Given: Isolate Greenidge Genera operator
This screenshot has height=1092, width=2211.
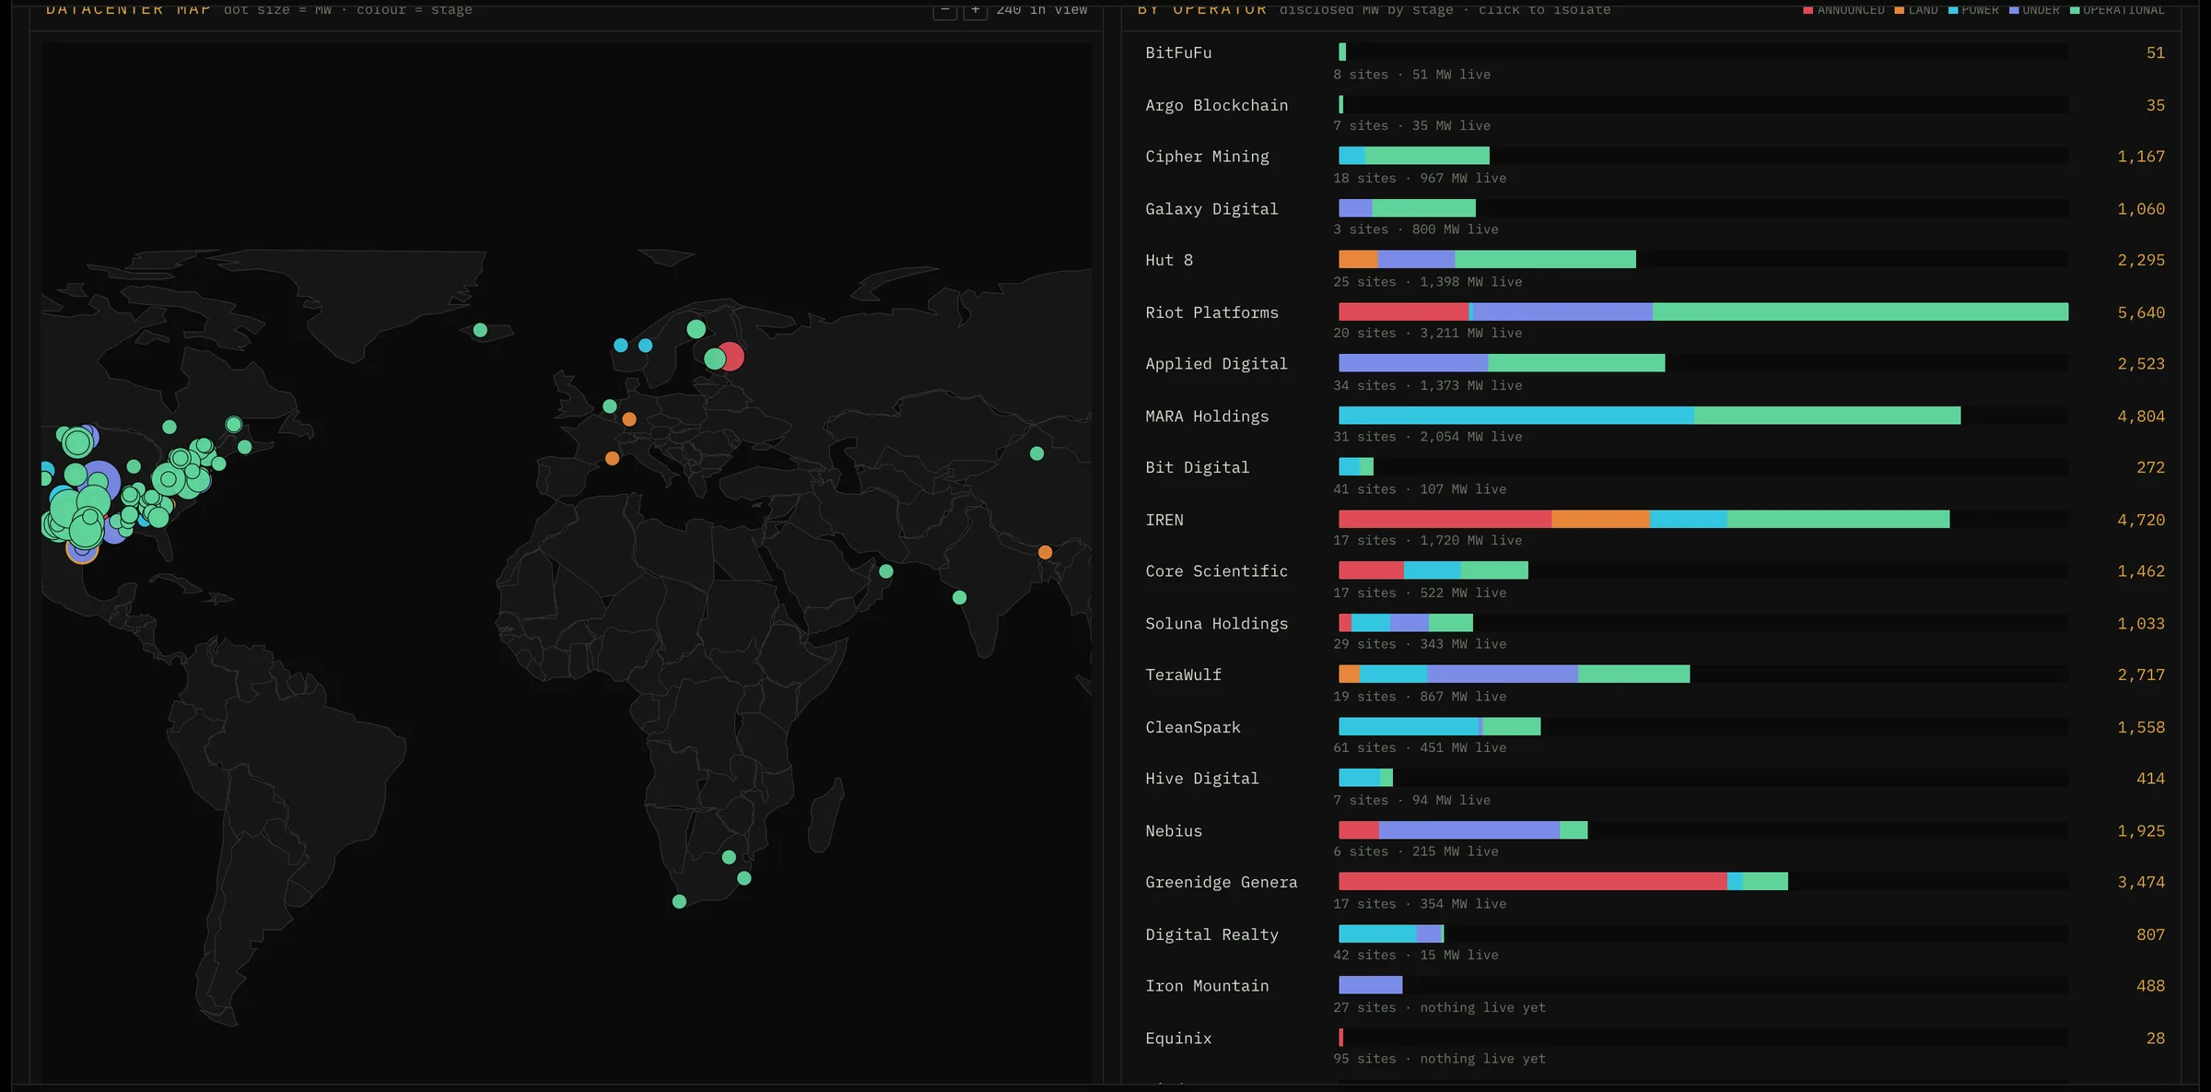Looking at the screenshot, I should pos(1655,891).
